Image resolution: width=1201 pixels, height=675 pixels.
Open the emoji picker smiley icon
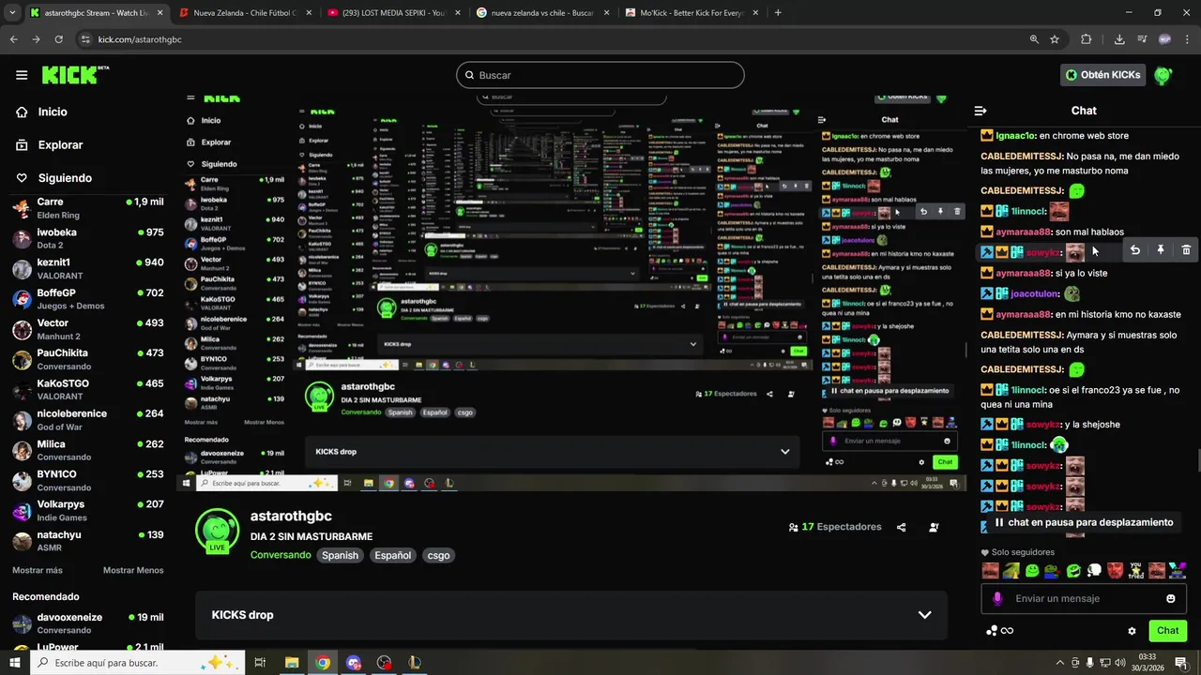click(1171, 598)
